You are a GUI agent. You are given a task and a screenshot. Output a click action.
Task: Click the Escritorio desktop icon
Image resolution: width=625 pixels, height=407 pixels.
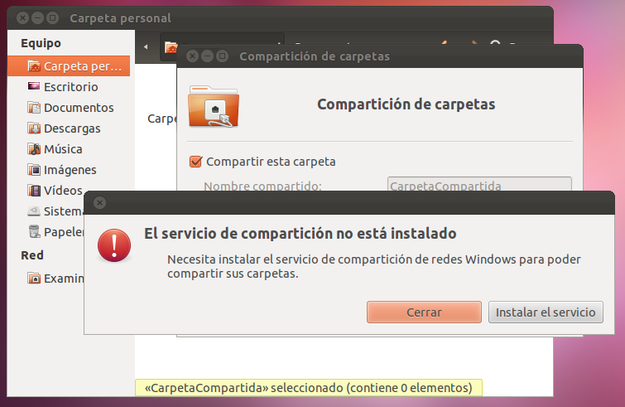tap(34, 86)
